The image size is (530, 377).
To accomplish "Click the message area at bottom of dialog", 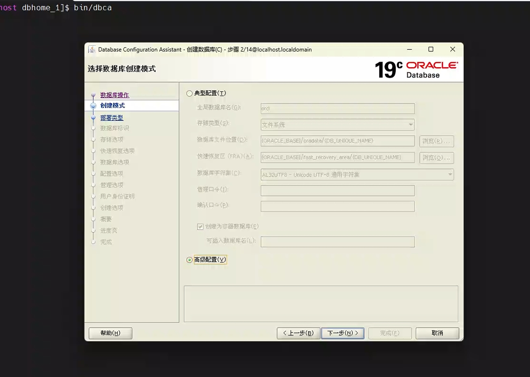I will pos(321,304).
